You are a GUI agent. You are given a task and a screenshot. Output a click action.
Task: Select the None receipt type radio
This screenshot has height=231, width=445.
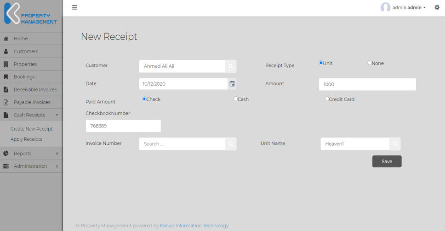pyautogui.click(x=370, y=63)
